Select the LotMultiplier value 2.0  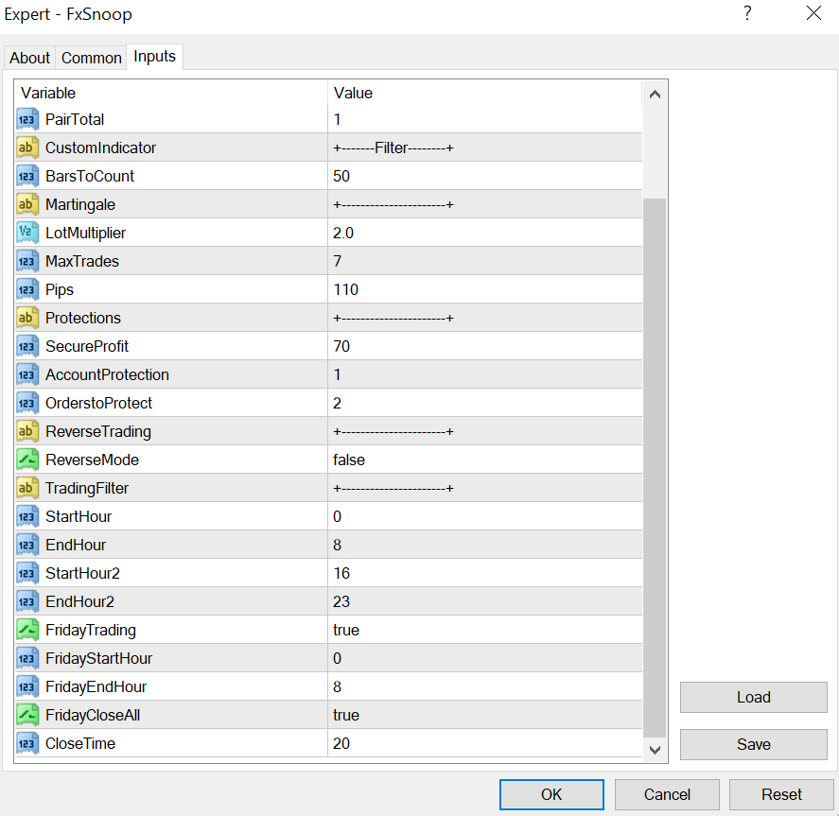click(343, 233)
